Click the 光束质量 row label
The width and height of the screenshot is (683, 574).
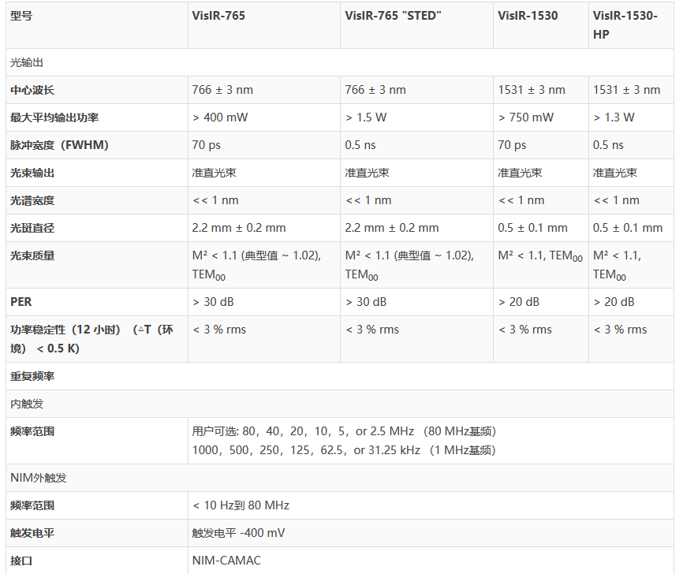tap(32, 255)
